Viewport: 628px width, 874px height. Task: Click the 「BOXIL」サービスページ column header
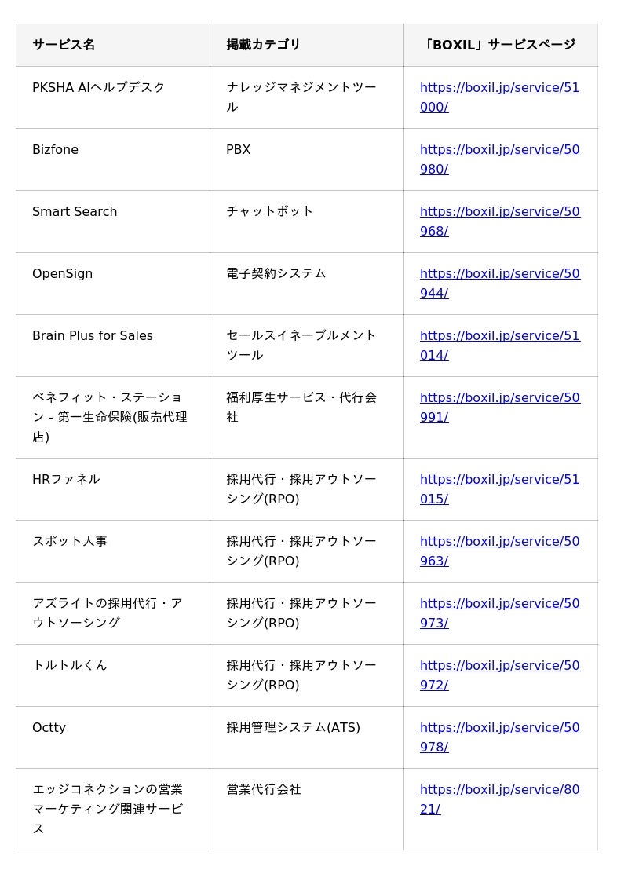coord(501,45)
